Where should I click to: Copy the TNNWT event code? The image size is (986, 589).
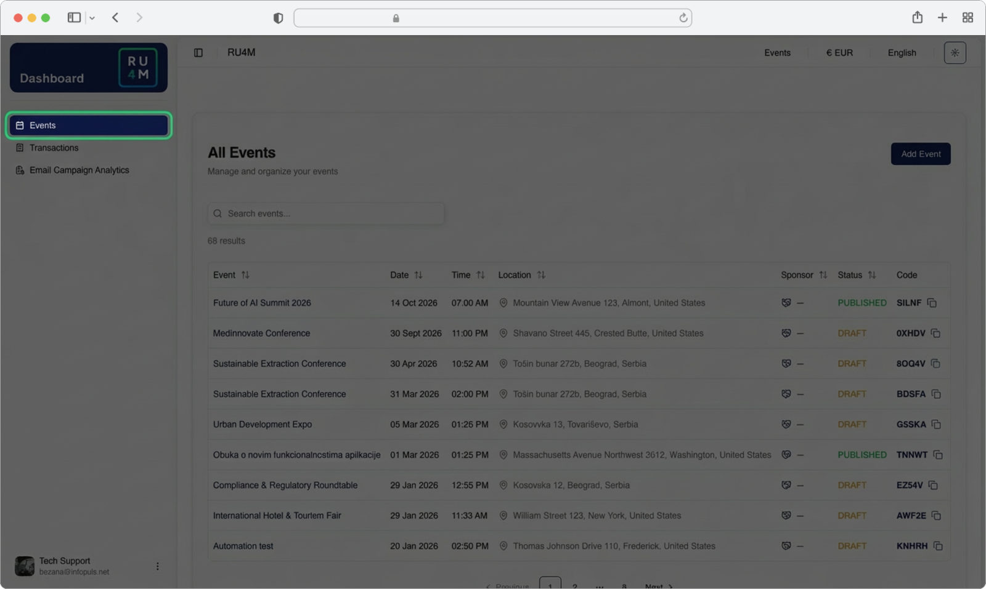tap(937, 455)
